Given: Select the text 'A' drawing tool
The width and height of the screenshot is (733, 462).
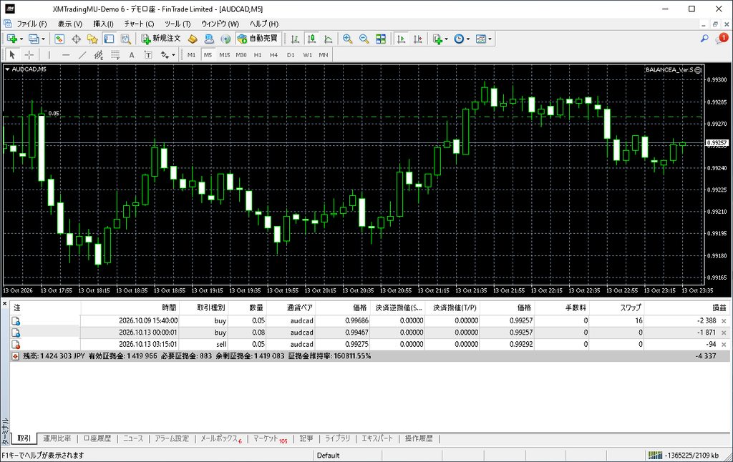Looking at the screenshot, I should pyautogui.click(x=132, y=54).
